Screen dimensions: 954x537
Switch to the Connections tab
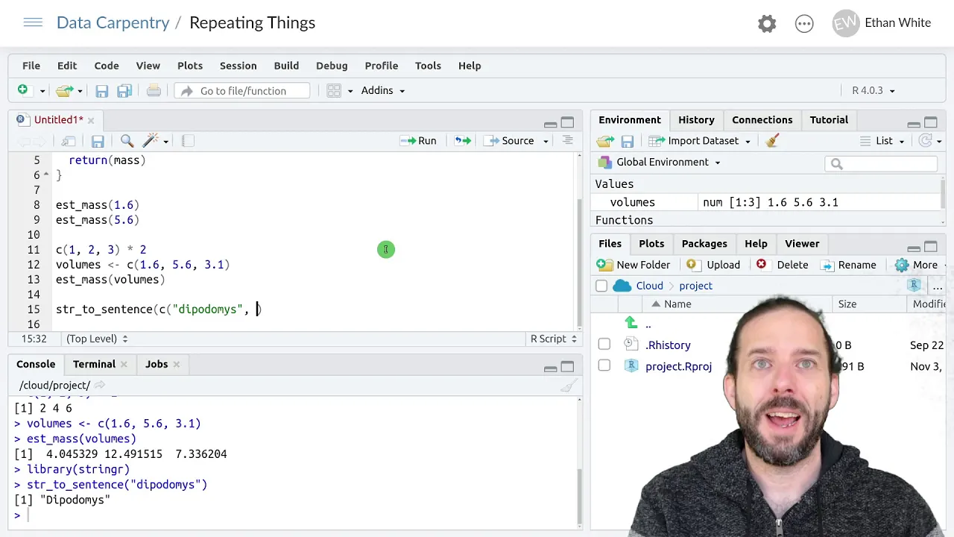click(762, 120)
